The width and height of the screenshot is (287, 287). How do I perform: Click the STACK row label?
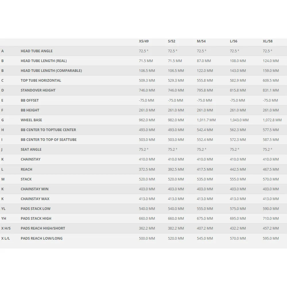pyautogui.click(x=26, y=179)
